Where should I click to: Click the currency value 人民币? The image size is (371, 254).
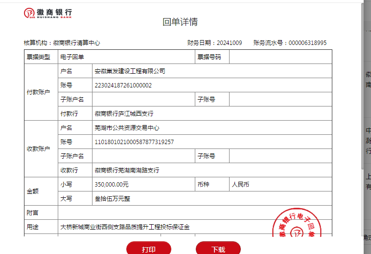coord(240,185)
